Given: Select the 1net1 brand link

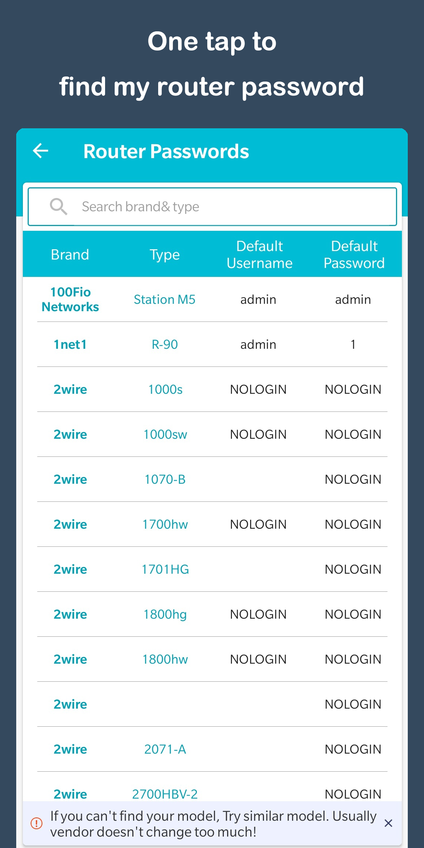Looking at the screenshot, I should click(x=70, y=344).
